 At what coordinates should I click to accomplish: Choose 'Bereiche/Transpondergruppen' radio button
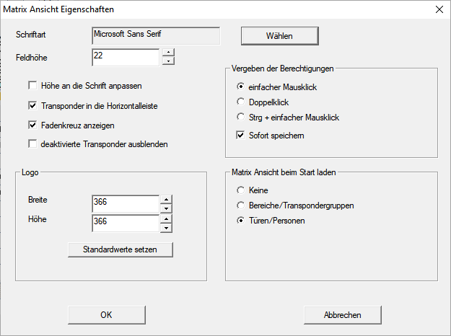click(x=241, y=205)
